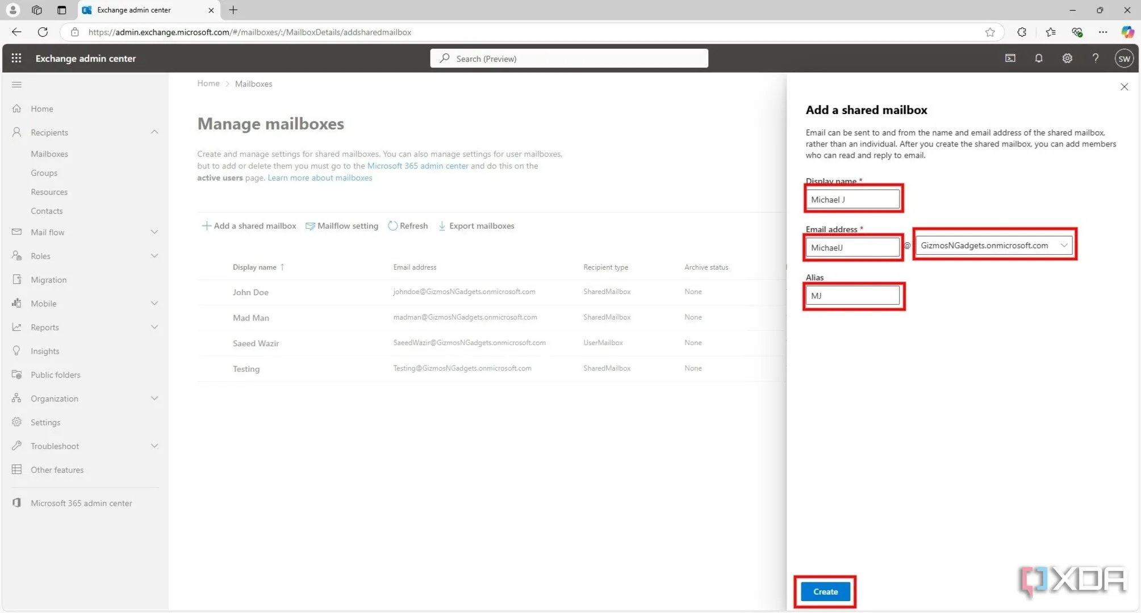Open the notifications bell

tap(1038, 58)
